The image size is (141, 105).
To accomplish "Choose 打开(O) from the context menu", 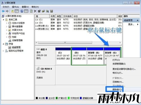I will tap(116, 60).
